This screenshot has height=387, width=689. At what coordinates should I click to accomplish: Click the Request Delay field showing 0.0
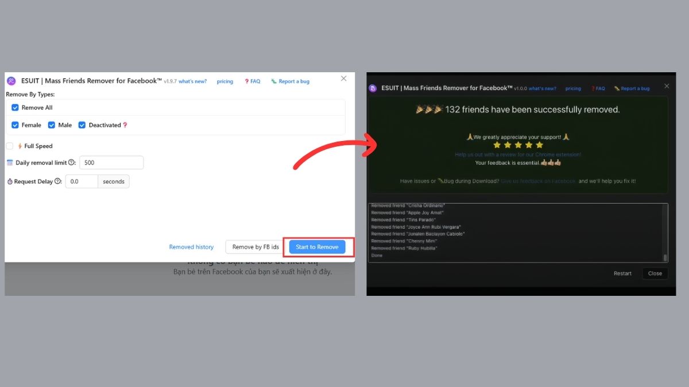82,182
